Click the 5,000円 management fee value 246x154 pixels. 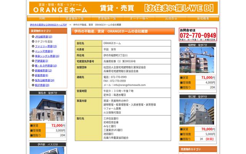210,134
